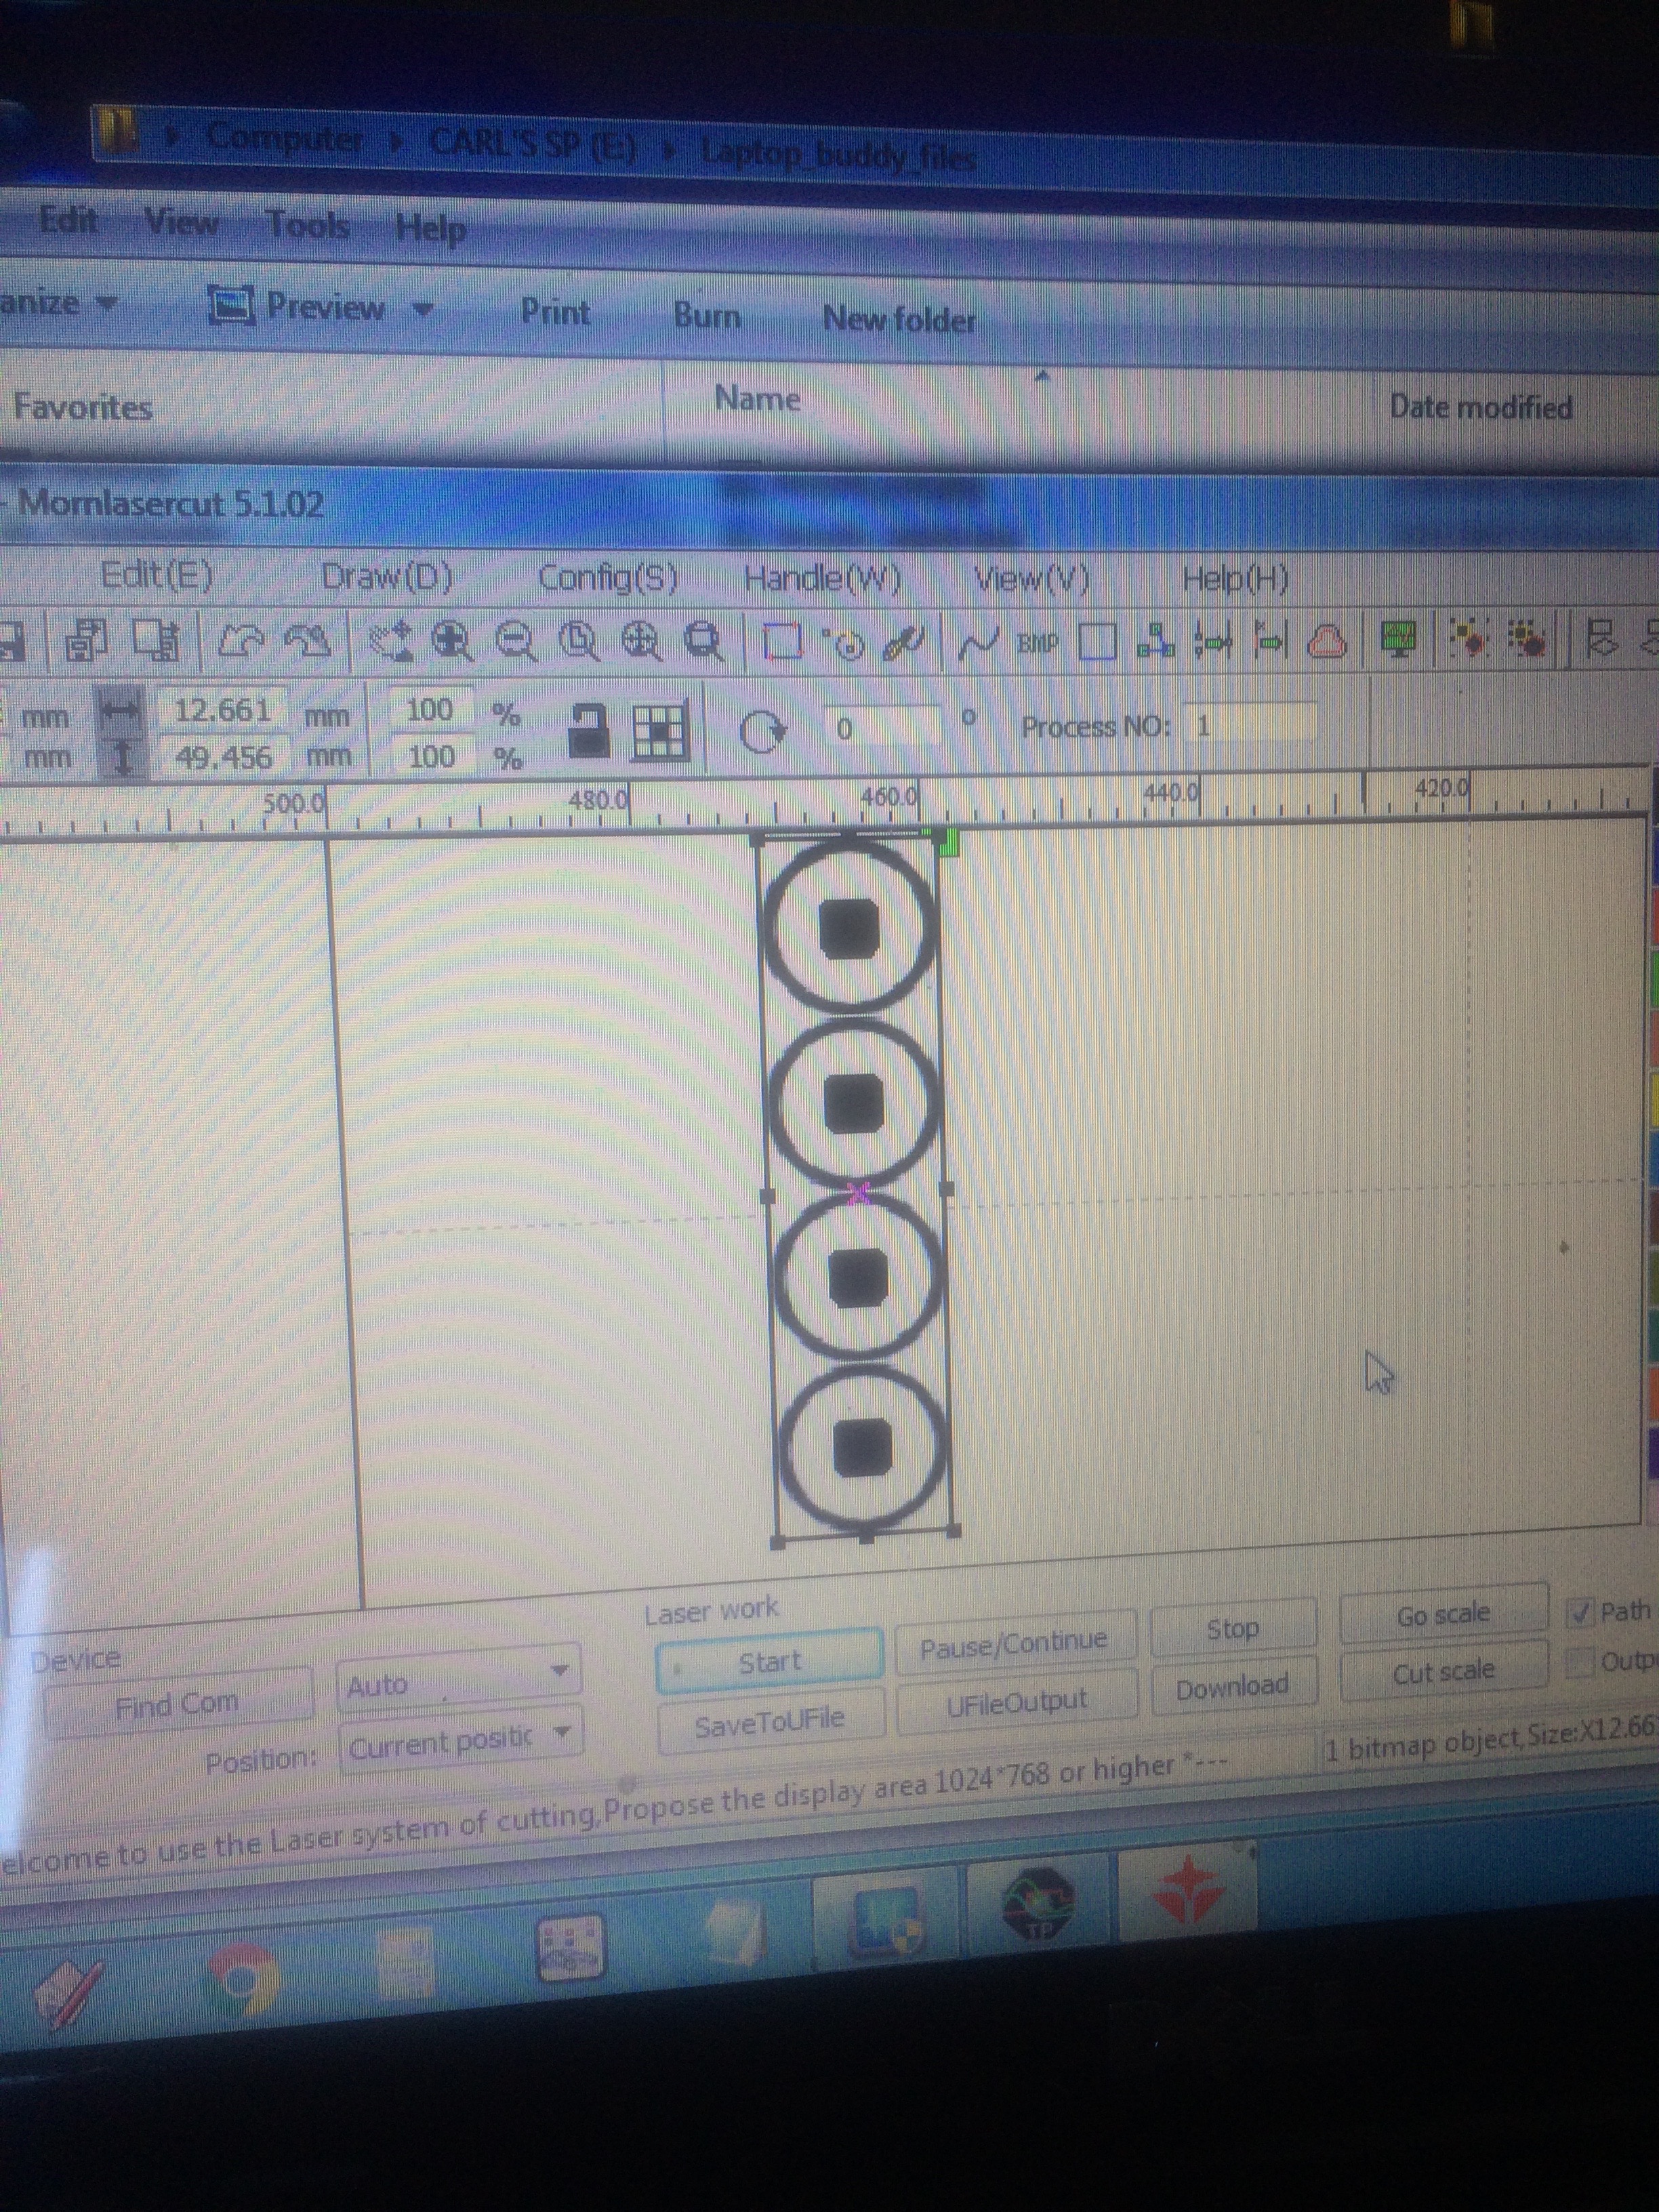Click the rotation angle field showing 0
The width and height of the screenshot is (1659, 2212).
pos(882,727)
